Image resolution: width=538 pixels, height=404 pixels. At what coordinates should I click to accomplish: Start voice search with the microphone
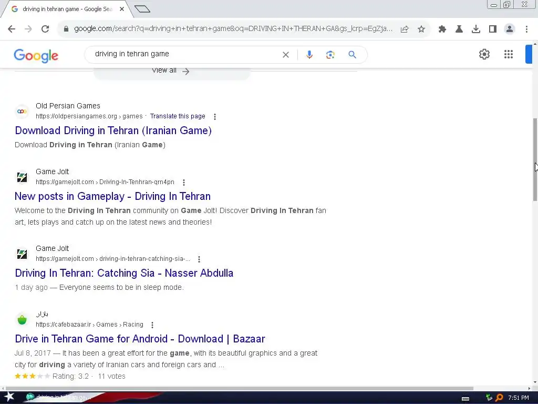coord(309,55)
